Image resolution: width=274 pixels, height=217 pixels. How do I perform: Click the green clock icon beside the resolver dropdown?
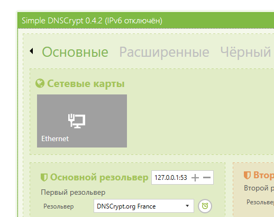(x=205, y=206)
